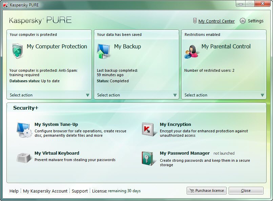
Task: Click the 'Databases status: Up to date' text
Action: pyautogui.click(x=35, y=81)
